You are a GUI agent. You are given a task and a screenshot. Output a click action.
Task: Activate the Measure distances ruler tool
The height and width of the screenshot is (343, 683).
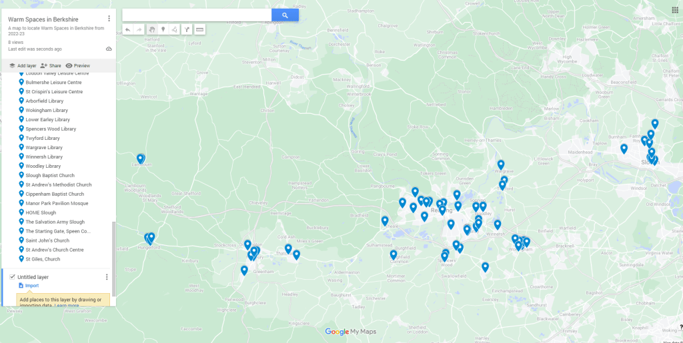point(199,29)
